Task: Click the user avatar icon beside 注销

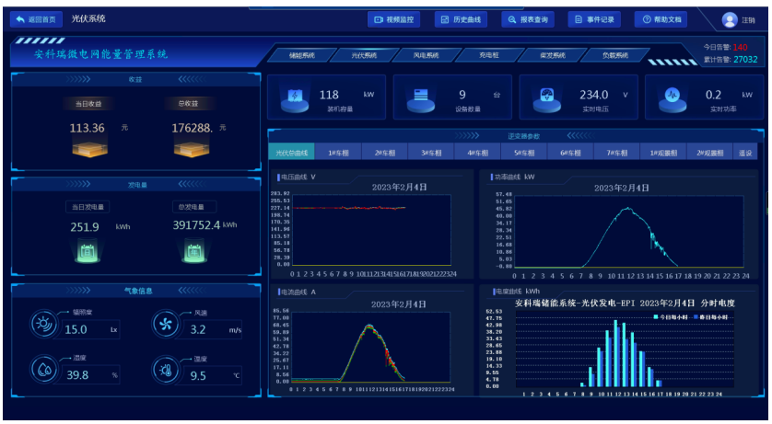Action: pyautogui.click(x=730, y=19)
